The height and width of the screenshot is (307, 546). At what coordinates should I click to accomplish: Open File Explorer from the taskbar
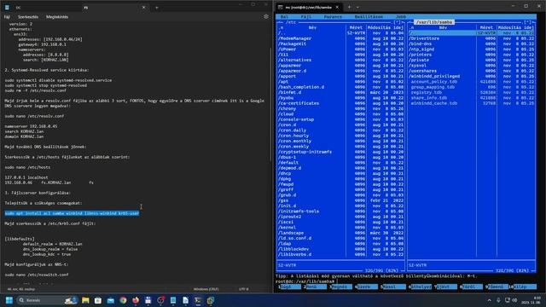point(85,300)
